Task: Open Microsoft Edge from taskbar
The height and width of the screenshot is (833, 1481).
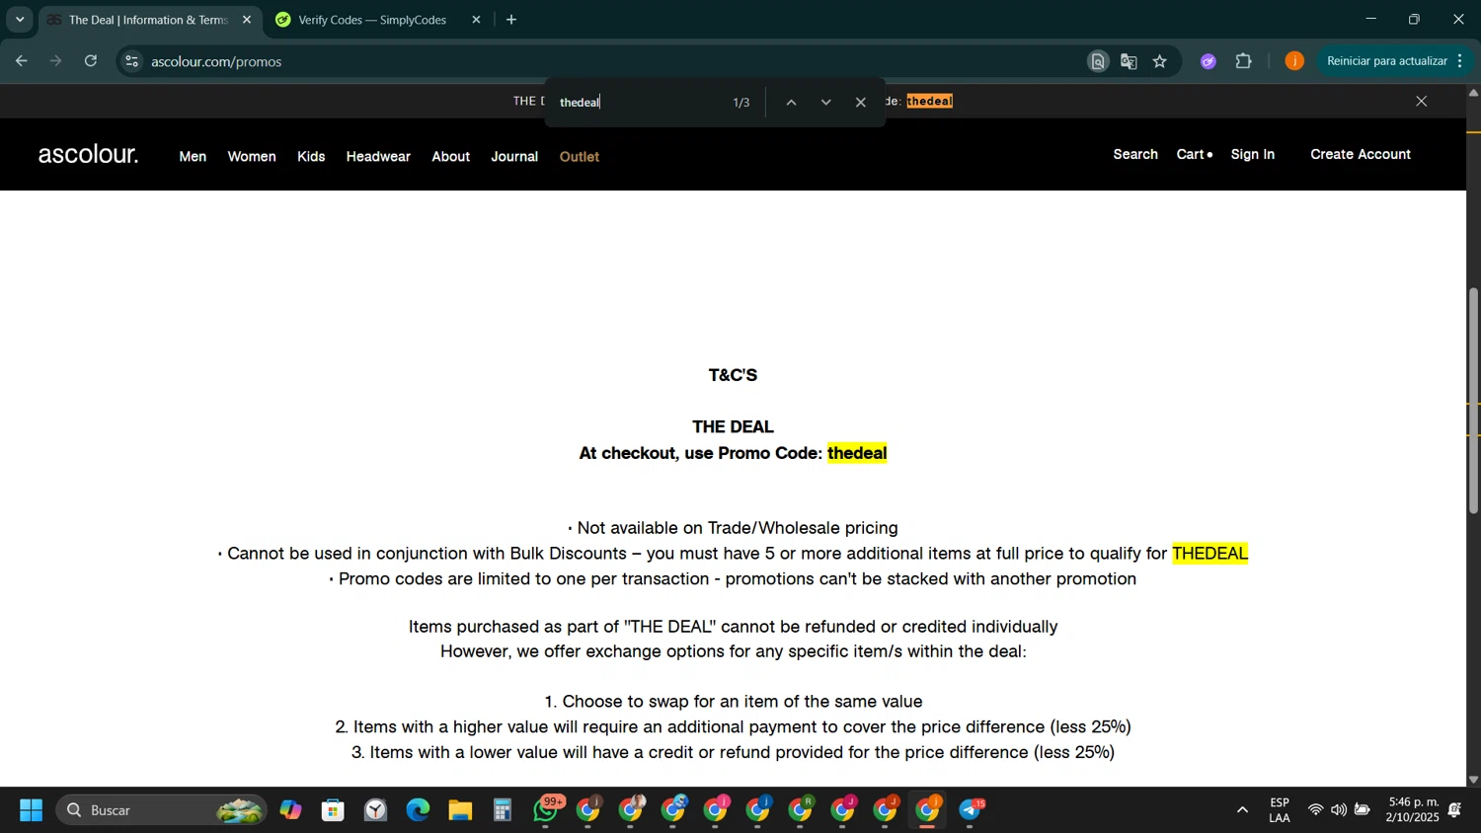Action: pyautogui.click(x=418, y=810)
